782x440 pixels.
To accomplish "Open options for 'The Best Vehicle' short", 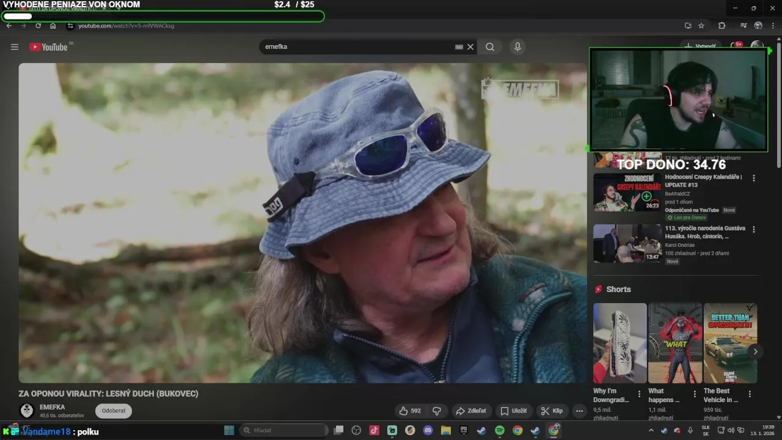I will click(750, 394).
